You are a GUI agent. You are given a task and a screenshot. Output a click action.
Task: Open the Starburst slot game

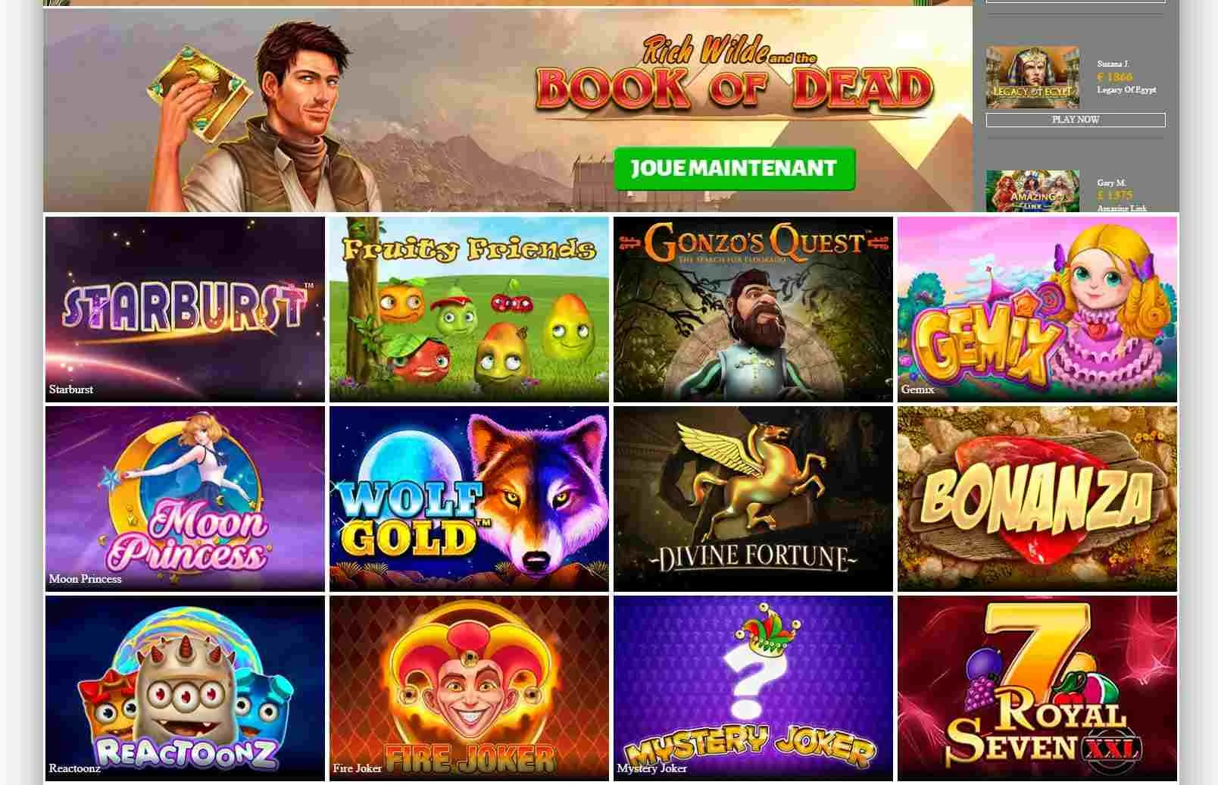pos(185,309)
